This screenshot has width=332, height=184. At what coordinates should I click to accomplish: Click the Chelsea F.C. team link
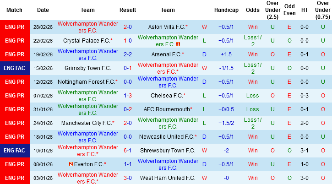tap(168, 96)
